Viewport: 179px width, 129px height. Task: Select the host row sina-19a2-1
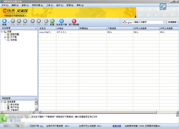tap(108, 32)
